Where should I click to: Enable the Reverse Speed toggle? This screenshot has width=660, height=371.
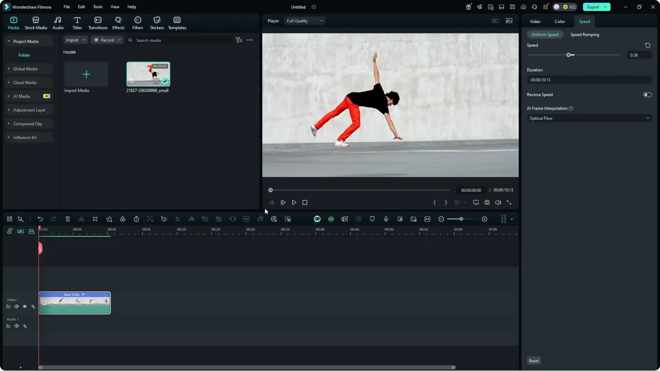(648, 94)
